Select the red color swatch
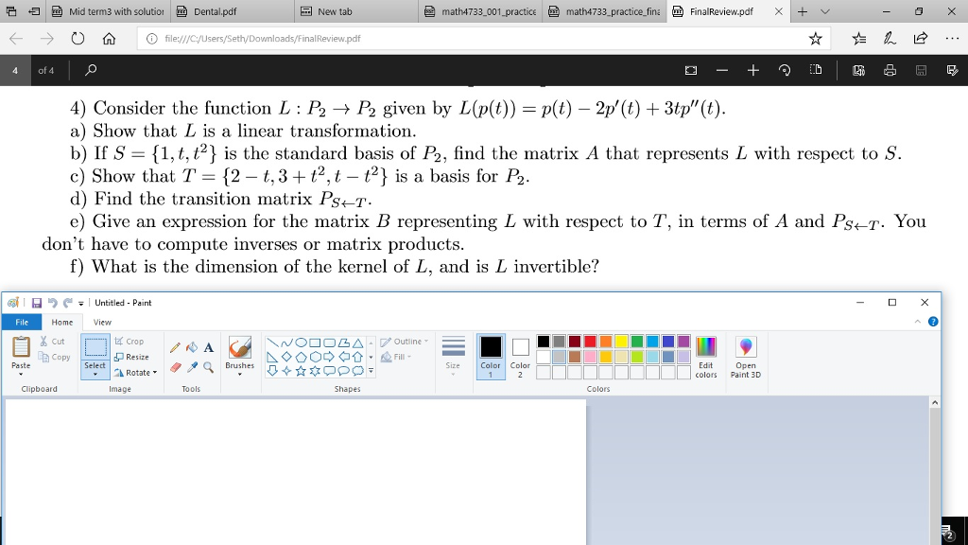Screen dimensions: 968x545 [589, 340]
